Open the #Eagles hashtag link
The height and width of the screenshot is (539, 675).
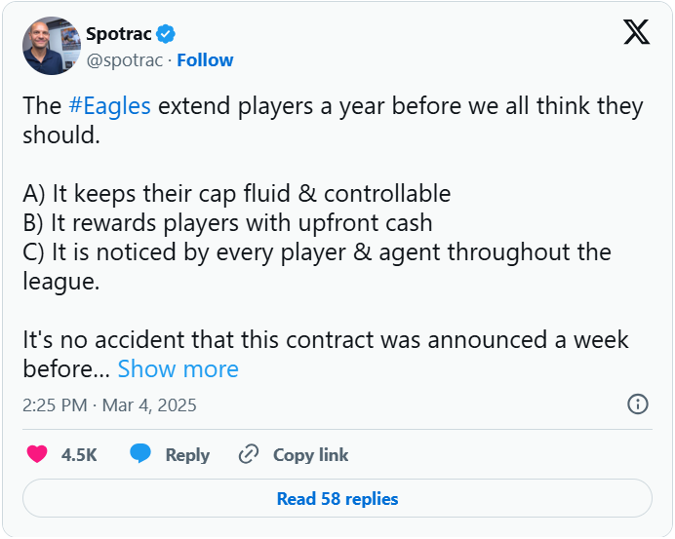pos(110,105)
